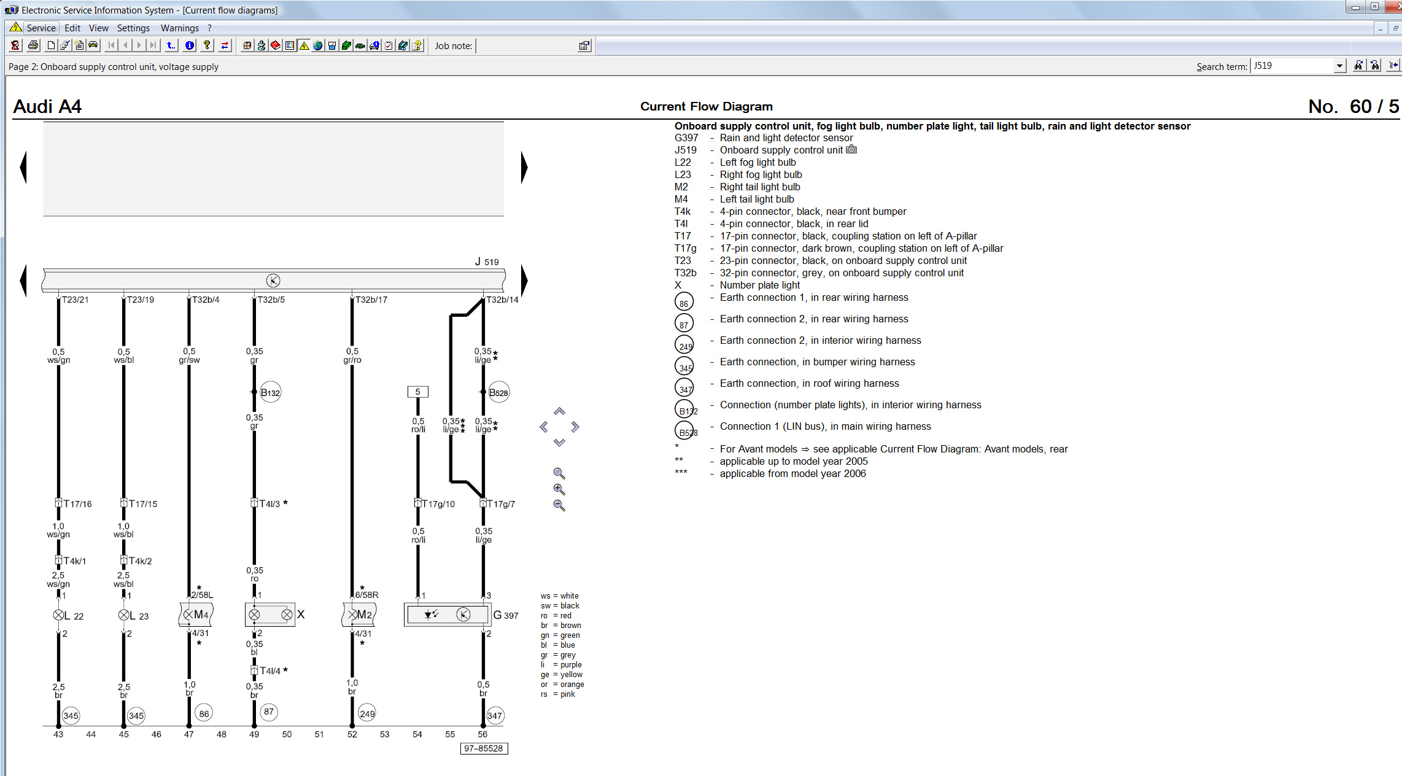The width and height of the screenshot is (1402, 776).
Task: Click the red book icon
Action: [x=276, y=45]
